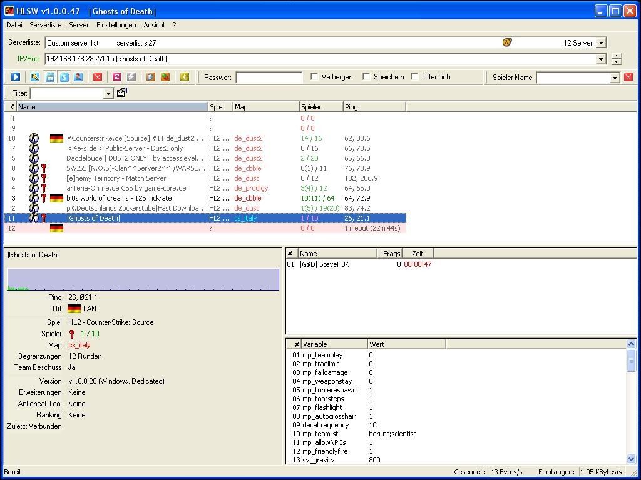
Task: Expand the IP/Port address dropdown
Action: 601,59
